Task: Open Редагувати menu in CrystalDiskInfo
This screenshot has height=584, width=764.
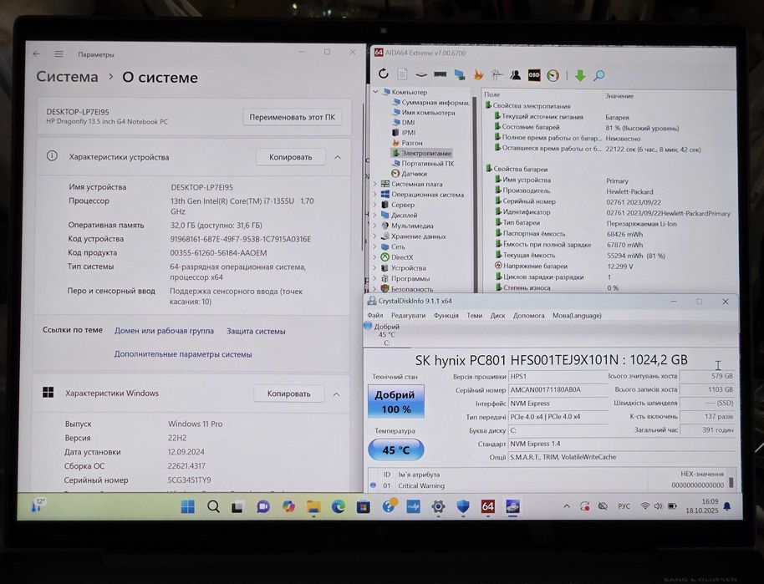Action: tap(408, 315)
